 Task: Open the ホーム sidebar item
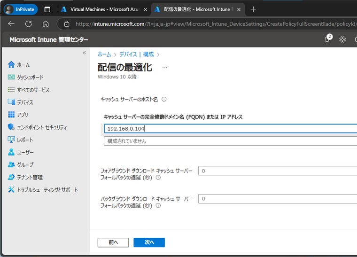tap(19, 65)
